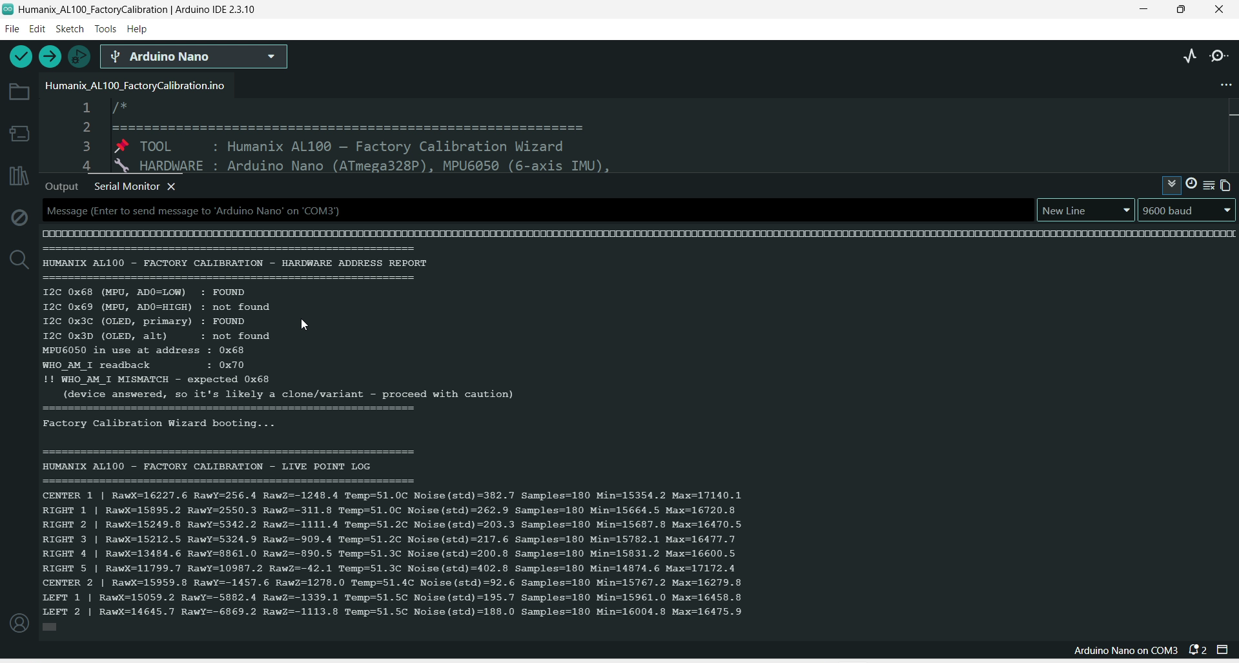Image resolution: width=1239 pixels, height=663 pixels.
Task: Click the 'I2C 0x3C (OLED, primary)' line
Action: click(143, 321)
